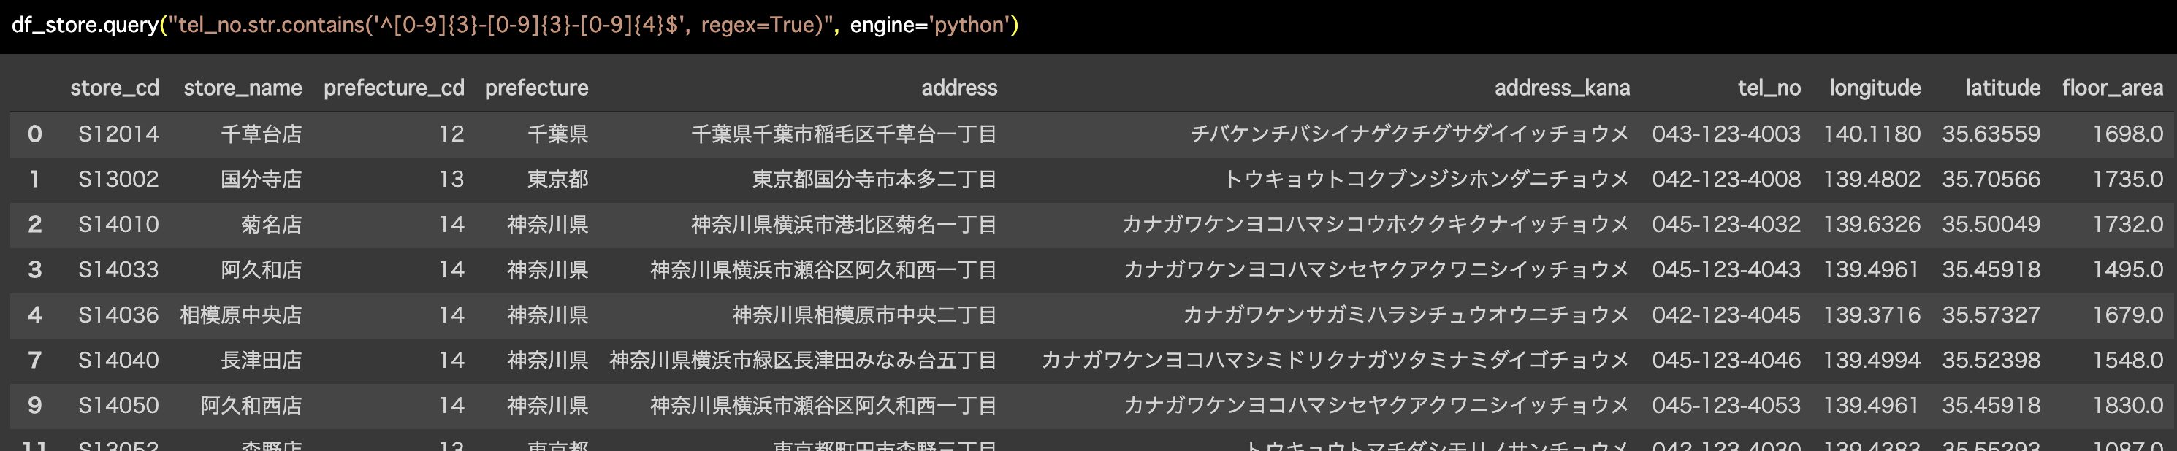
Task: Click store code S14010
Action: [x=118, y=224]
